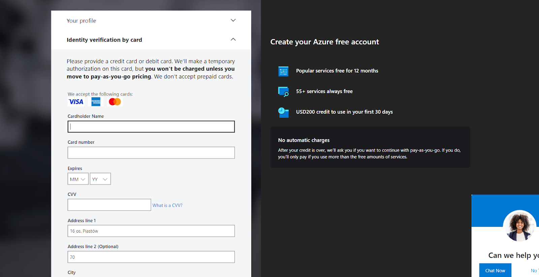
Task: Open the YY expiry year dropdown
Action: (x=100, y=179)
